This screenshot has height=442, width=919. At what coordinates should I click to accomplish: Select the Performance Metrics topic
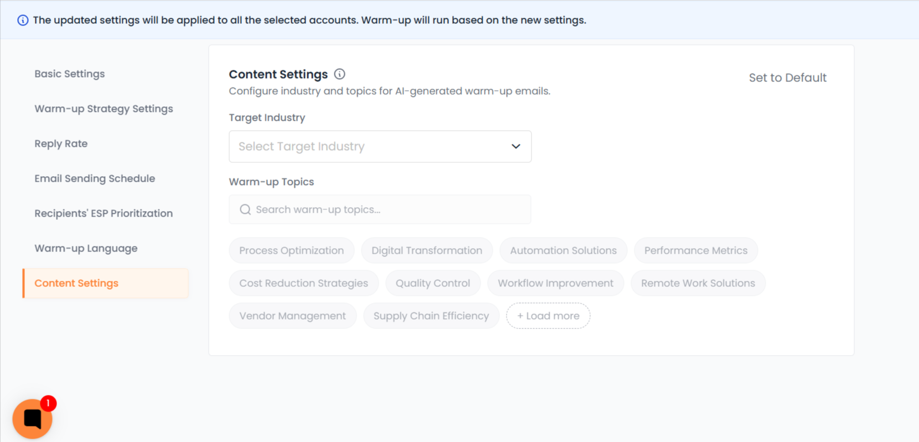point(695,250)
